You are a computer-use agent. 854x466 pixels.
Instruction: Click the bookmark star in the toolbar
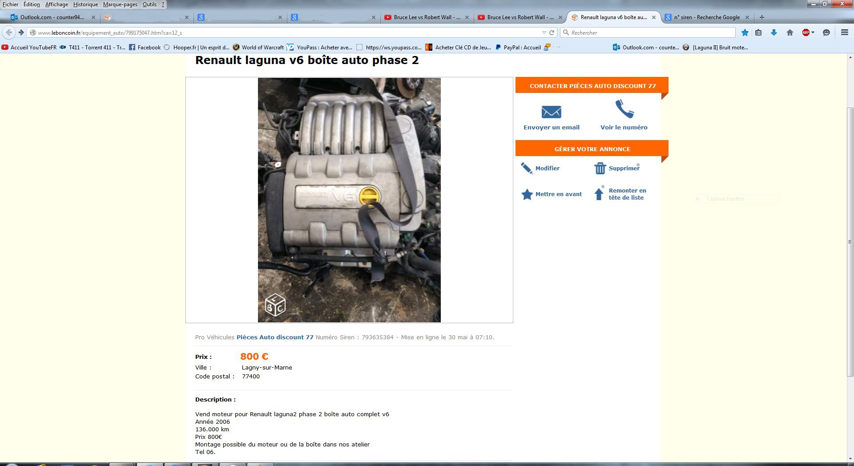coord(745,32)
